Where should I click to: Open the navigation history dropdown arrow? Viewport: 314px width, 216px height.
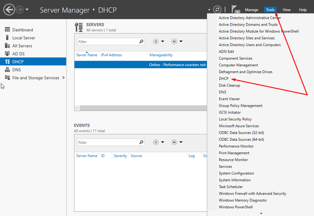tap(27, 9)
